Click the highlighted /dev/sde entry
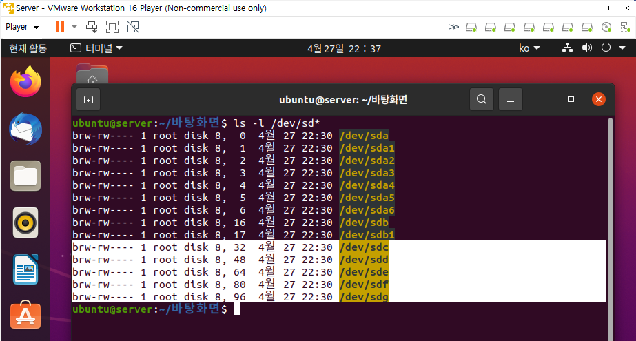The width and height of the screenshot is (636, 341). click(364, 272)
